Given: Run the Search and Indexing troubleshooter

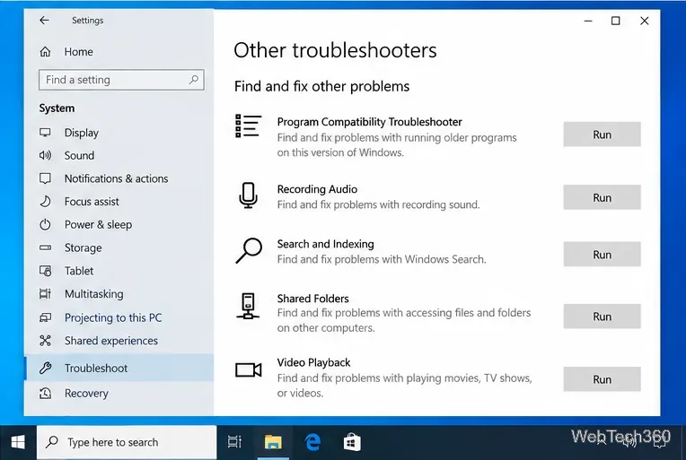Looking at the screenshot, I should [602, 255].
